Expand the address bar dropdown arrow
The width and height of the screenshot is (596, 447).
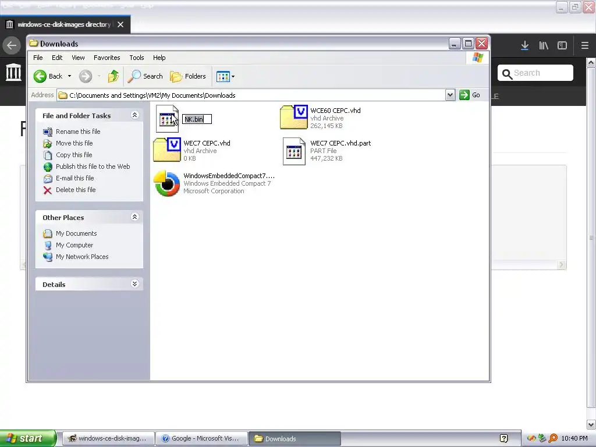click(450, 95)
